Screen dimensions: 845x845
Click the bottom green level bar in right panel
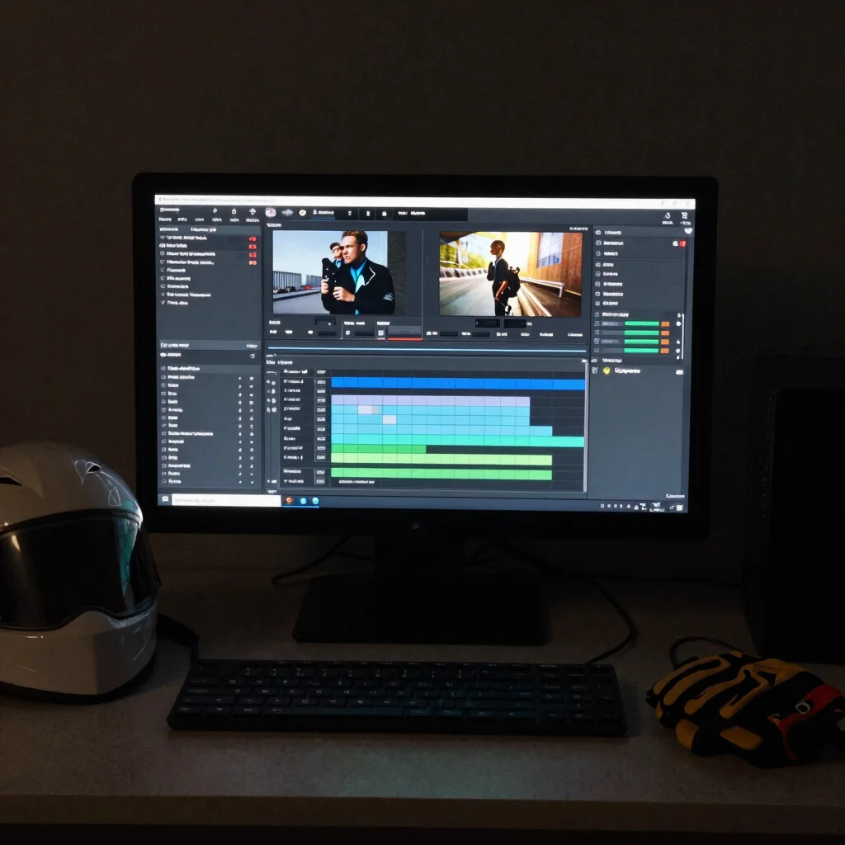pyautogui.click(x=642, y=350)
